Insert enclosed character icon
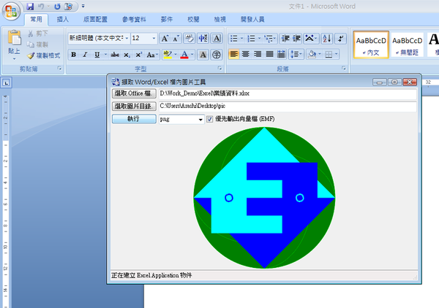 [x=217, y=55]
